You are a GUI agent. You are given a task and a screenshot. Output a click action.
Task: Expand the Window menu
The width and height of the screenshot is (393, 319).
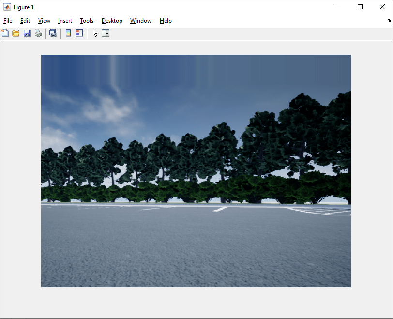141,21
